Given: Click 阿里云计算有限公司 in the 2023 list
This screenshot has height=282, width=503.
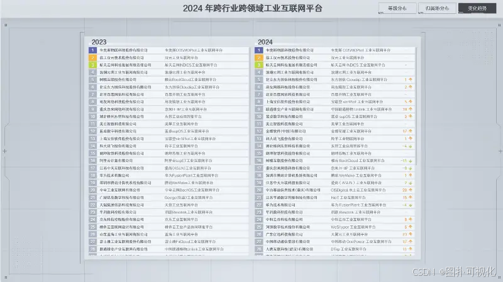Looking at the screenshot, I should tap(116, 161).
